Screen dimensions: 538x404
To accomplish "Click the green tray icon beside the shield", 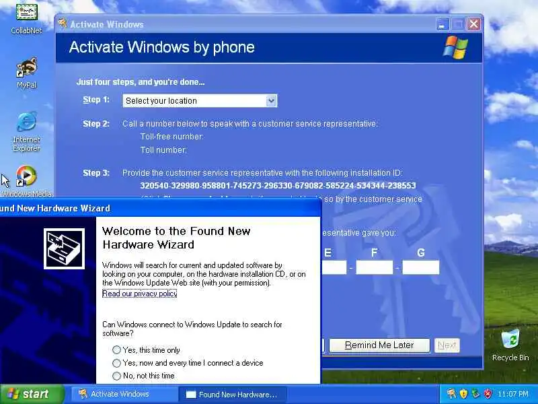I will (x=475, y=394).
